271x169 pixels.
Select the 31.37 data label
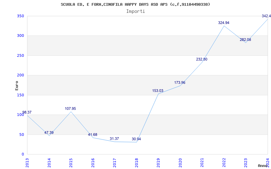tap(114, 139)
